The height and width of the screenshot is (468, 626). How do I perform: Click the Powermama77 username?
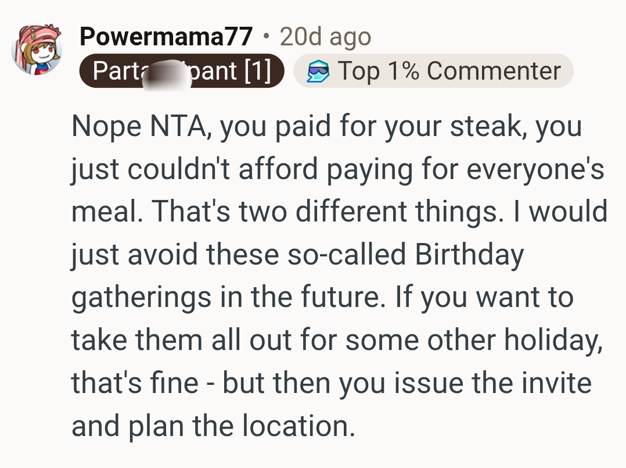pos(166,37)
